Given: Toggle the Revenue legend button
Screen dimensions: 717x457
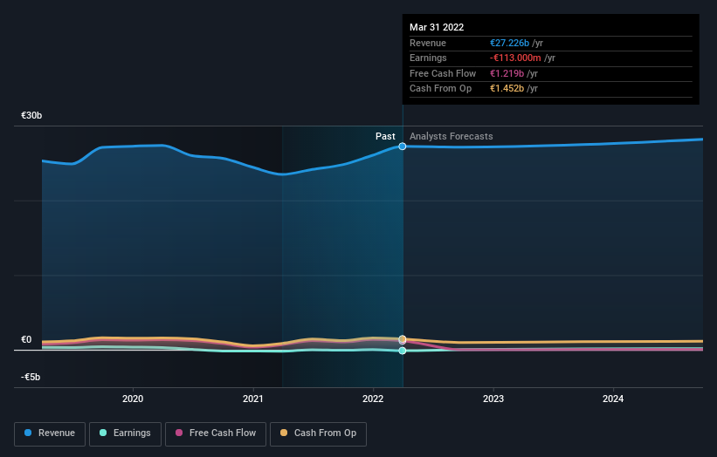Looking at the screenshot, I should (x=50, y=433).
